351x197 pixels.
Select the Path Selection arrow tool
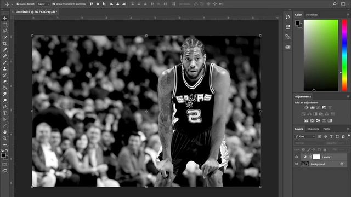tap(5, 119)
